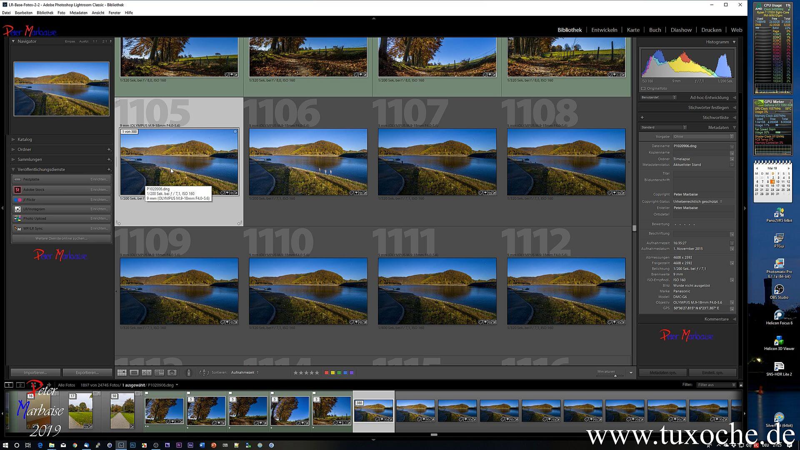800x450 pixels.
Task: Expand the Kommentare panel
Action: point(734,319)
